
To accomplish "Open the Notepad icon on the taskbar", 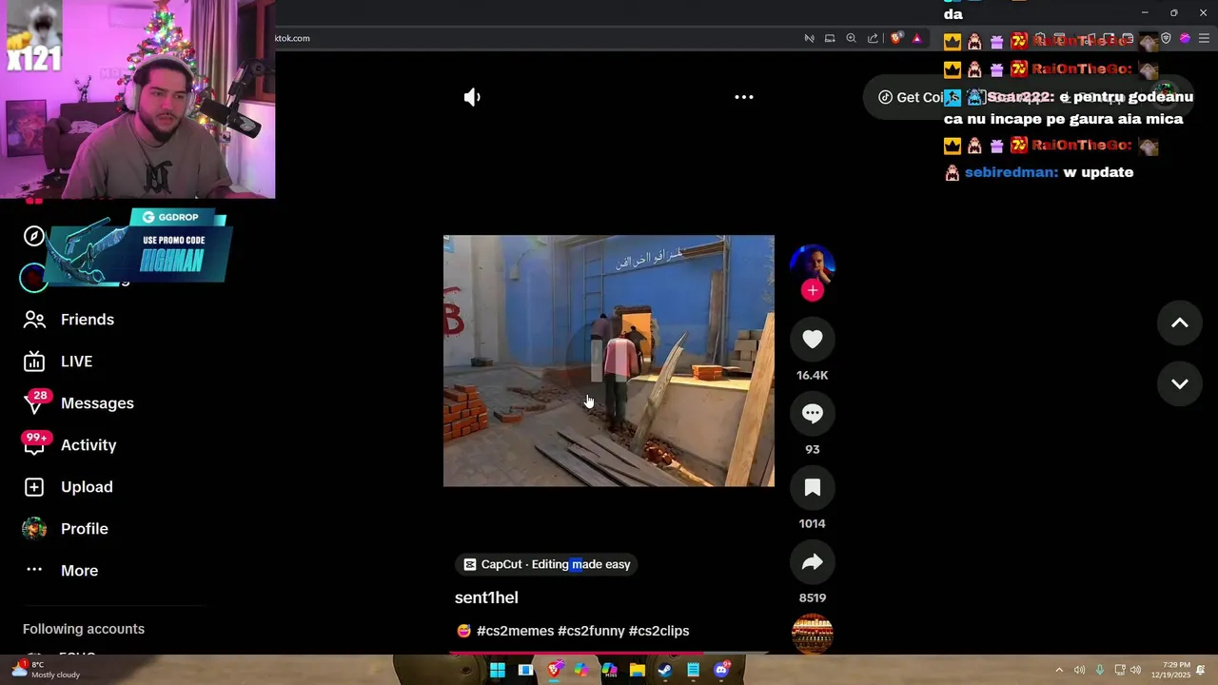I will [x=694, y=670].
